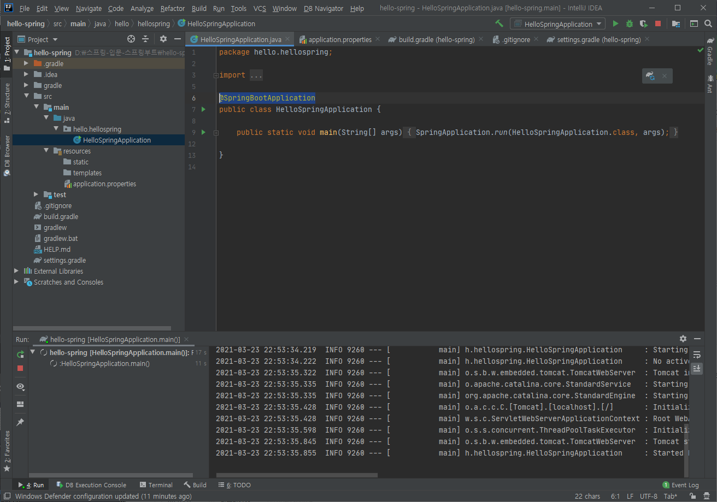Open the Gradle tool window on the right

coord(710,51)
